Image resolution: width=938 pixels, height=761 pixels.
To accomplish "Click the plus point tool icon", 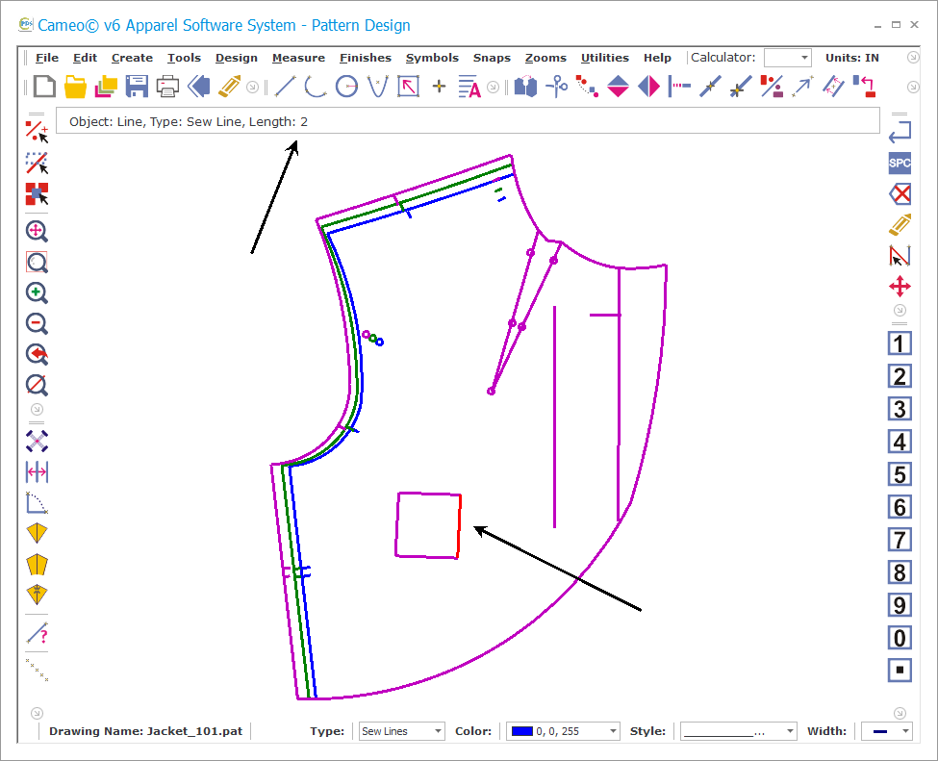I will [x=439, y=87].
